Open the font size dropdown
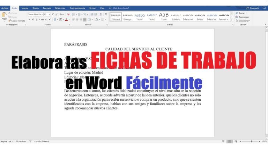The width and height of the screenshot is (268, 150). (x=49, y=14)
